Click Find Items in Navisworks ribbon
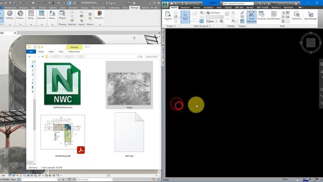Image resolution: width=323 pixels, height=182 pixels. coord(213,13)
